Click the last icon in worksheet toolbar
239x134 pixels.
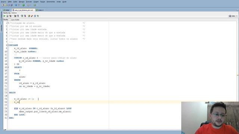(x=38, y=16)
